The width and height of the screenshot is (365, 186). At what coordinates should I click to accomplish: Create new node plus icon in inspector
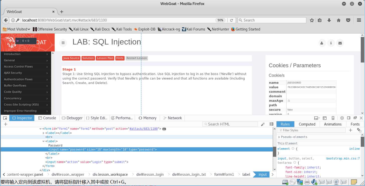click(6, 124)
